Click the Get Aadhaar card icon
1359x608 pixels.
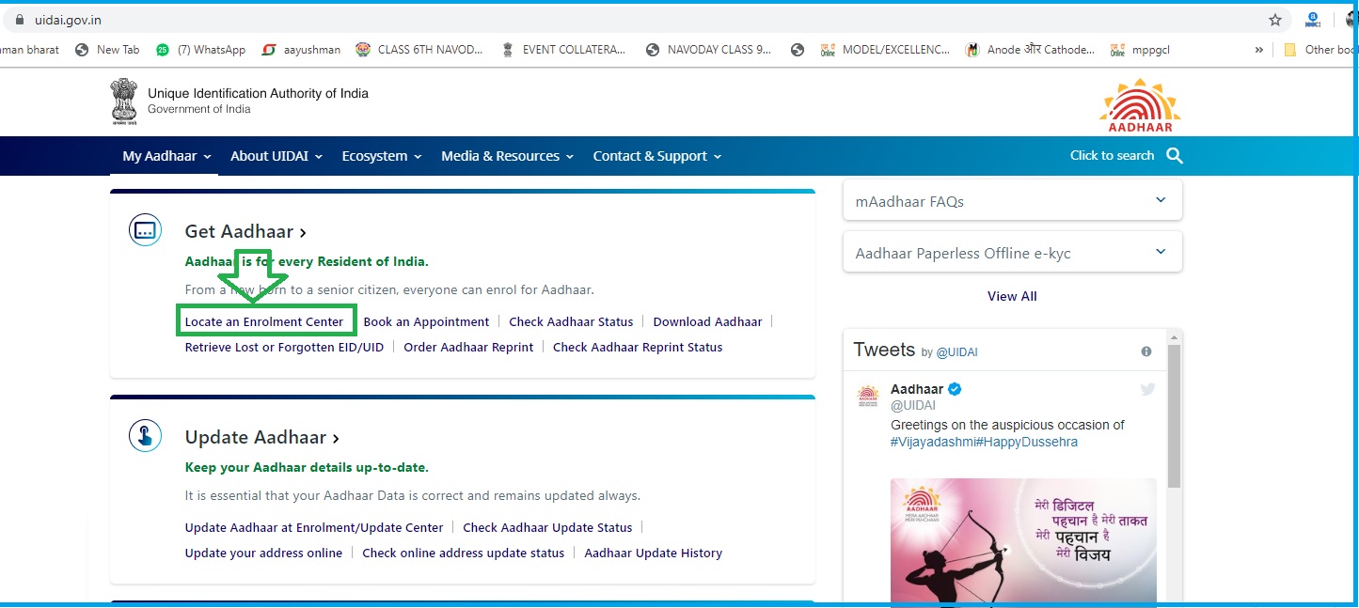145,230
